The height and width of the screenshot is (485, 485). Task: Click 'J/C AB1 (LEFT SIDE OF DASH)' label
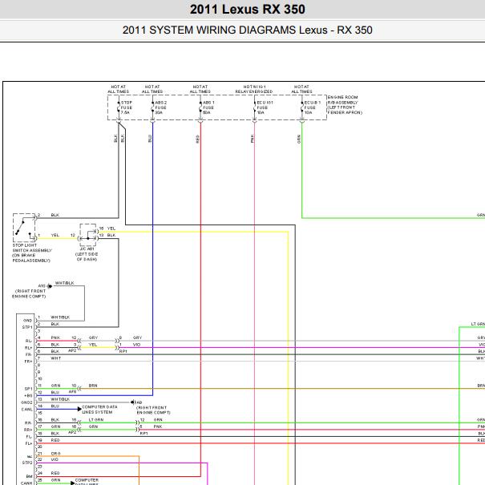pos(87,254)
